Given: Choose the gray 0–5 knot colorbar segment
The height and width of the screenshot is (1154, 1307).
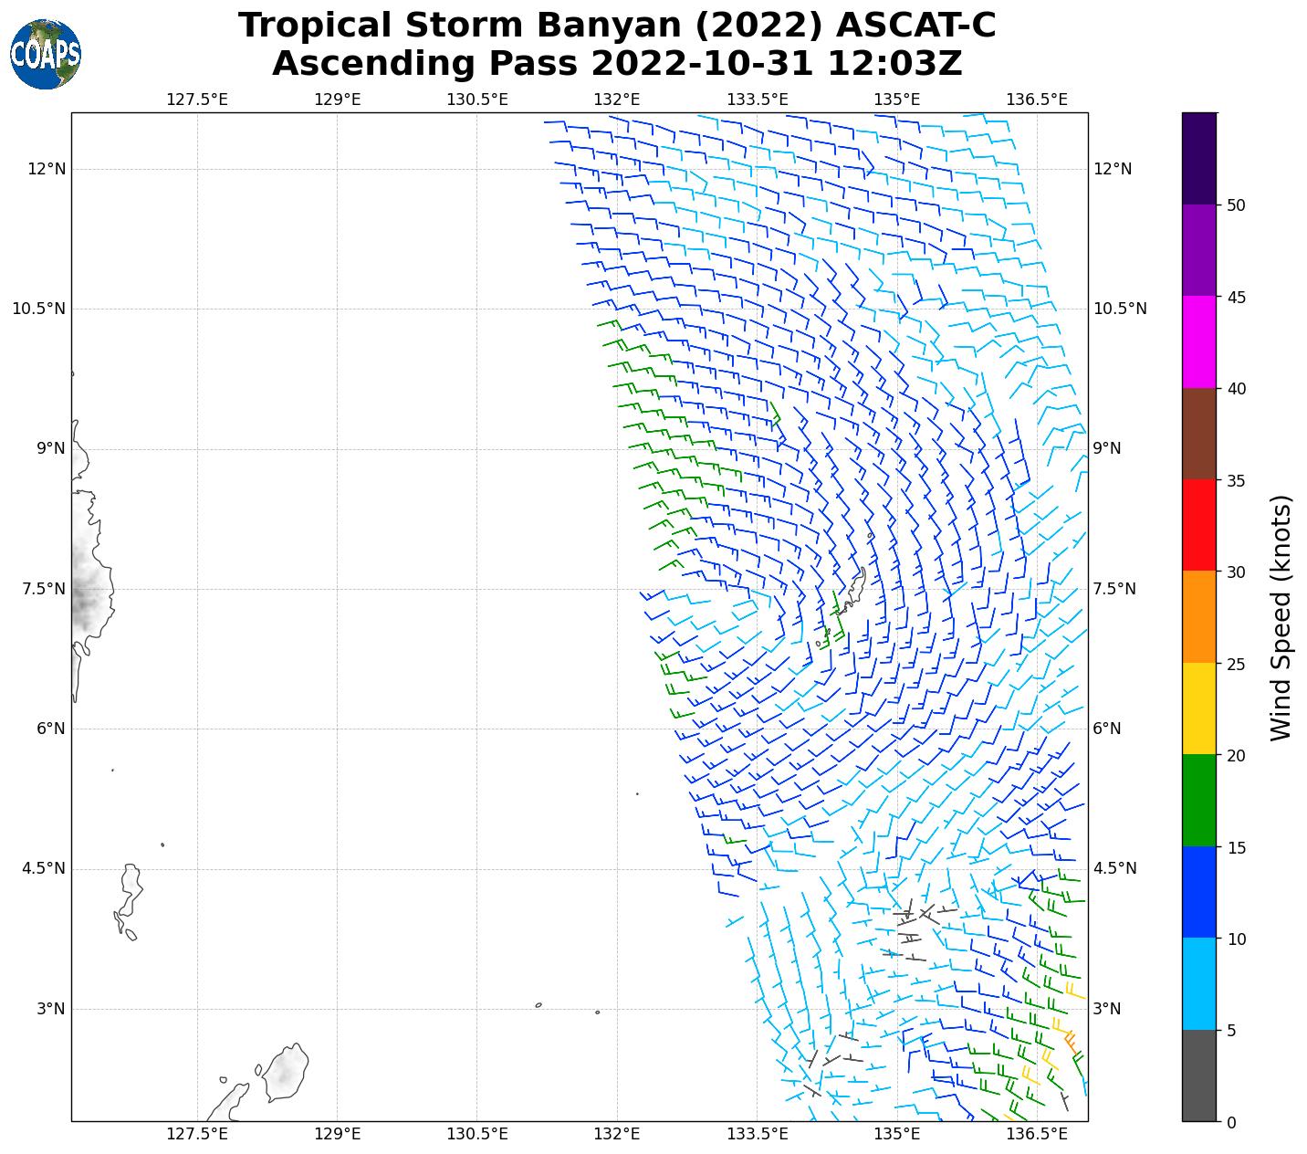Looking at the screenshot, I should click(x=1198, y=1075).
